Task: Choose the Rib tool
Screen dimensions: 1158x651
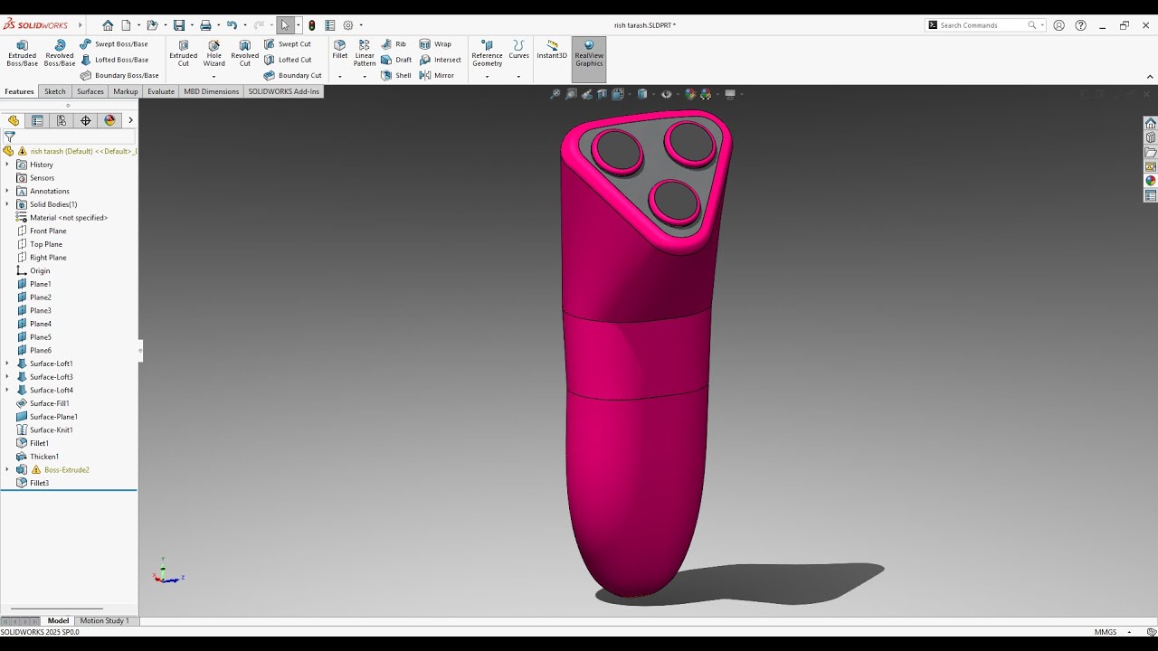Action: click(x=394, y=43)
